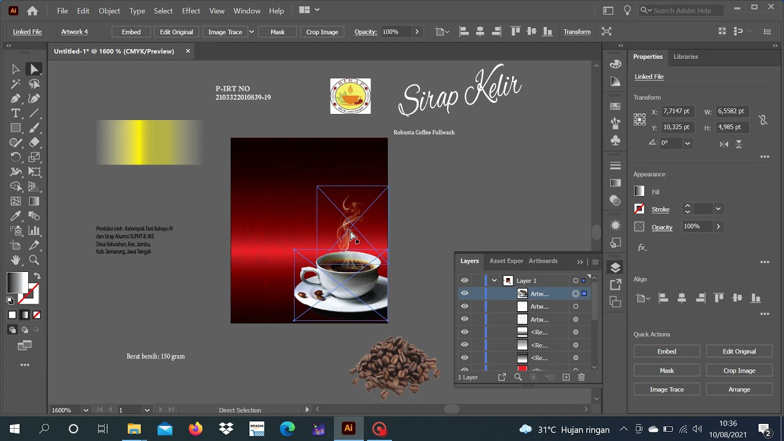Toggle eye for first <Re... sublayer
Image resolution: width=784 pixels, height=441 pixels.
(x=464, y=332)
